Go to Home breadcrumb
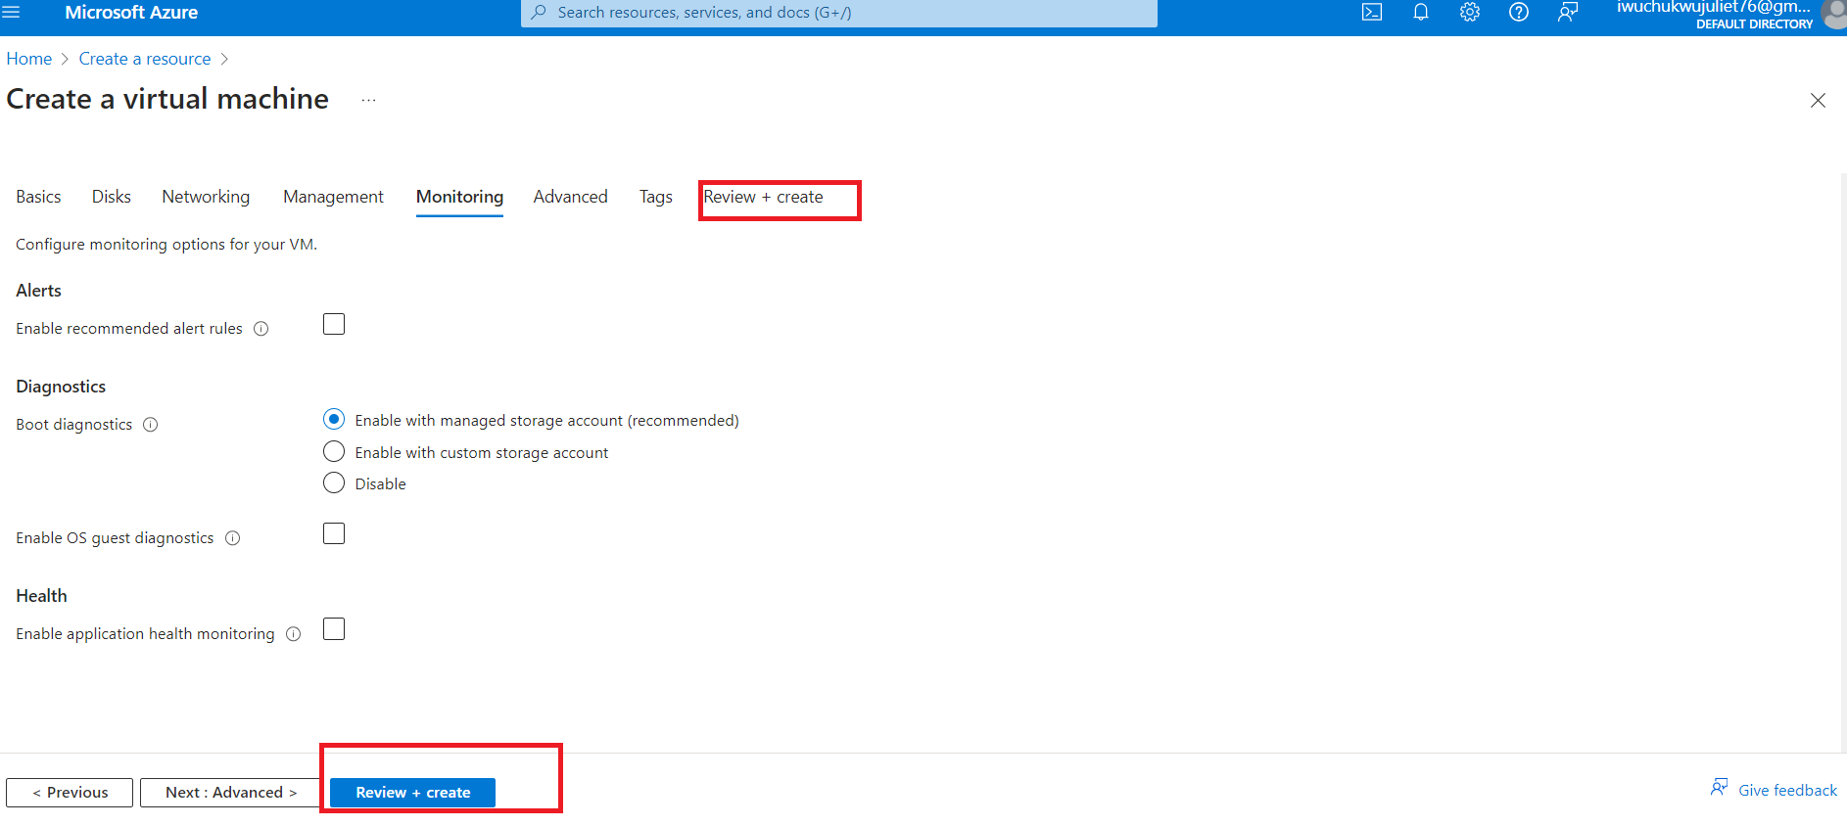The height and width of the screenshot is (826, 1847). pos(29,59)
